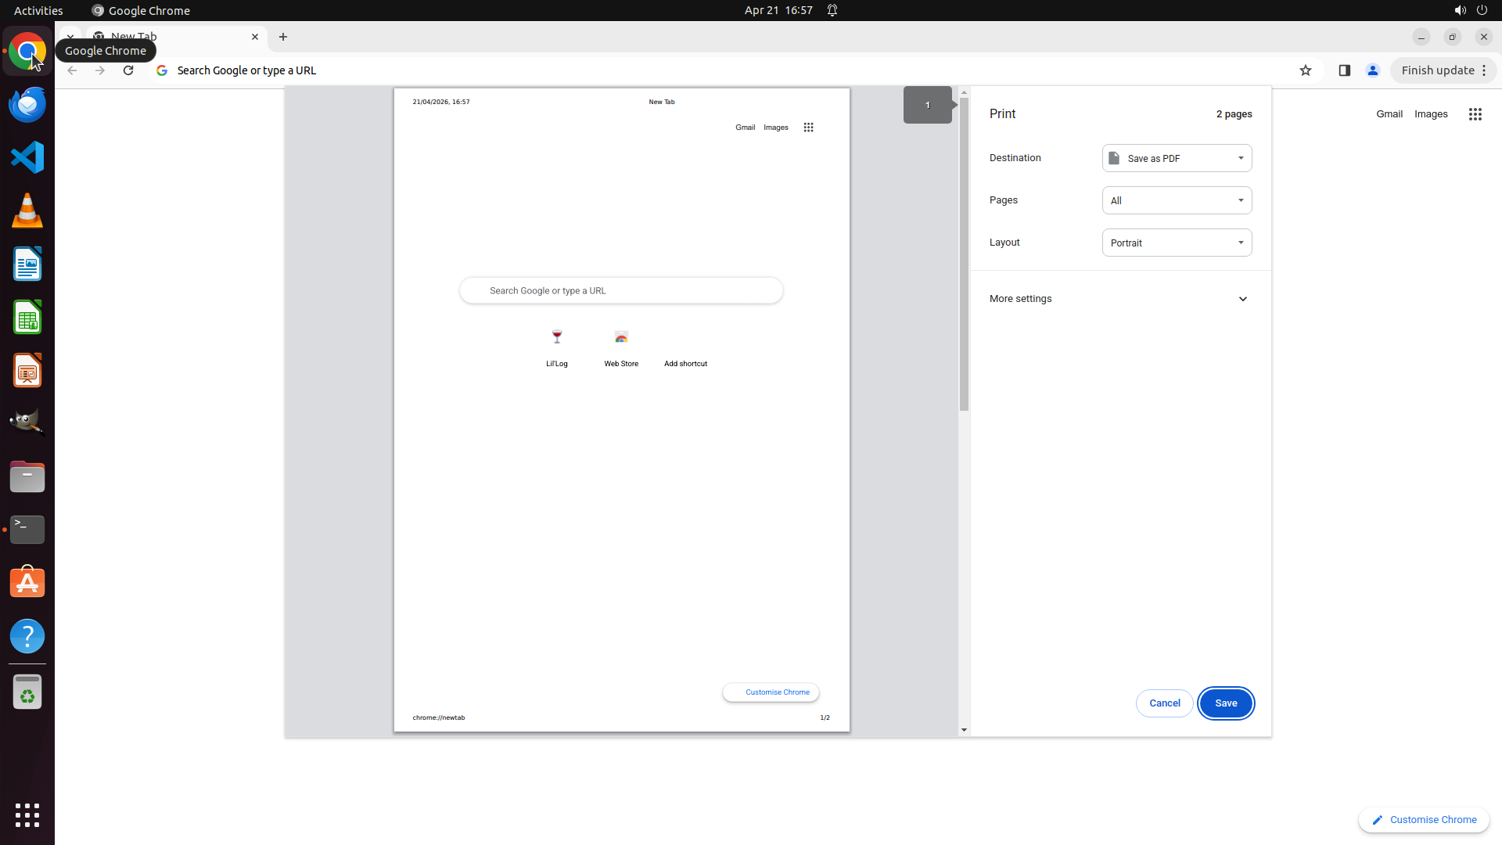Bookmark this tab with star icon
This screenshot has height=845, width=1502.
[x=1305, y=70]
